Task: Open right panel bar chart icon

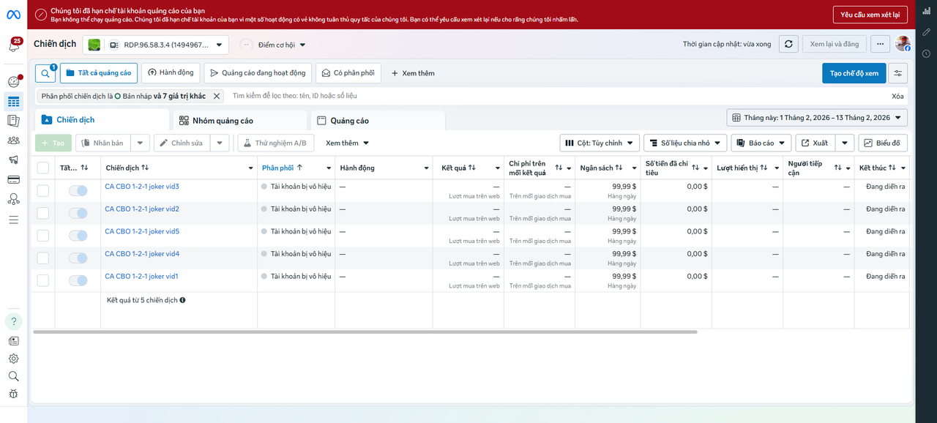Action: point(926,12)
